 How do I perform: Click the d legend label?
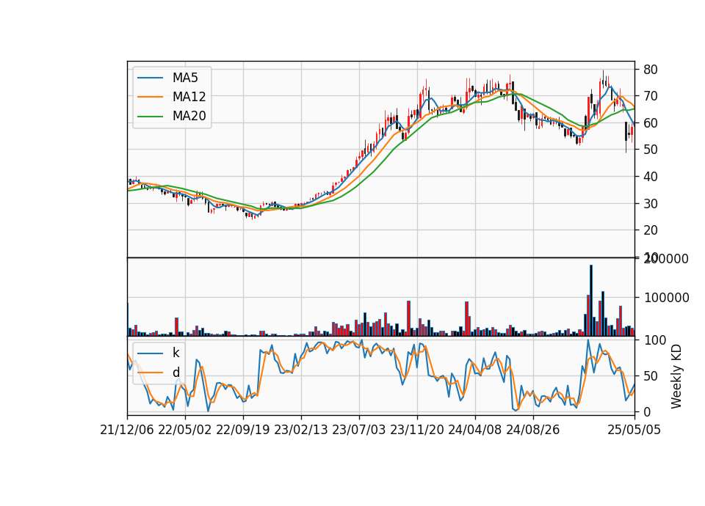176,373
